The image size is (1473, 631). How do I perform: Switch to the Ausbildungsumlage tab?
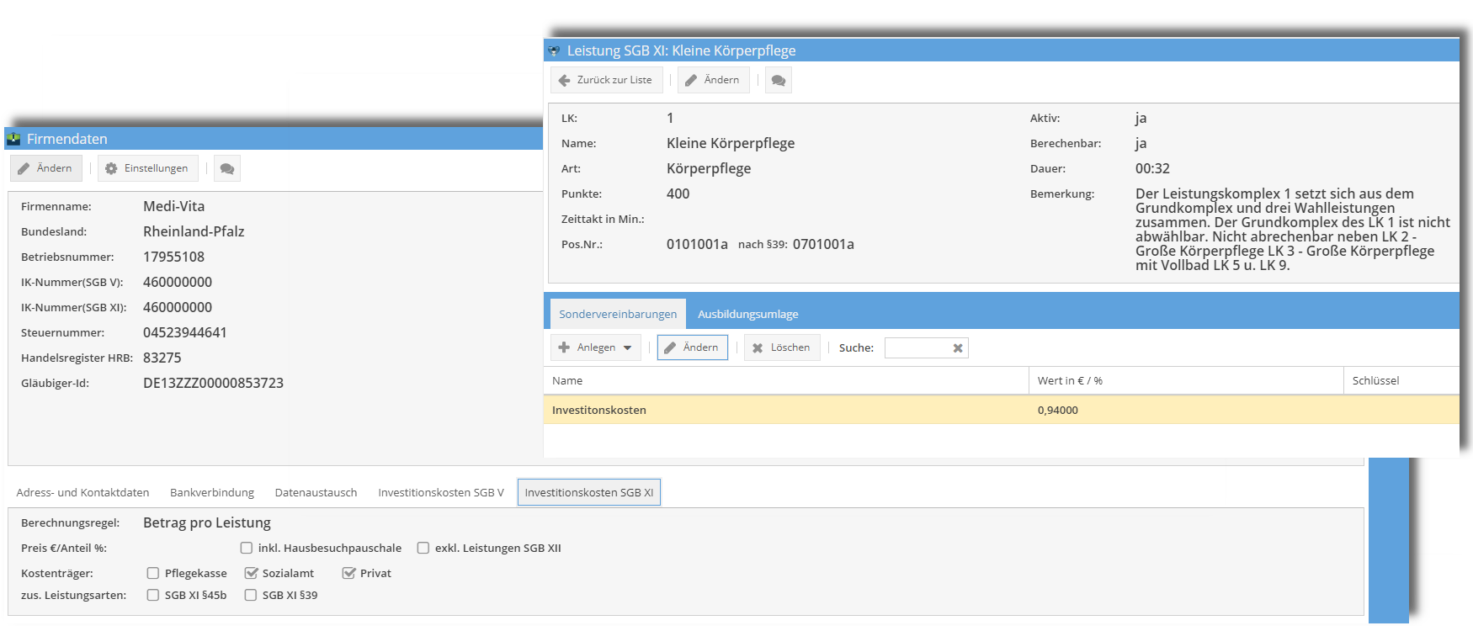tap(747, 314)
